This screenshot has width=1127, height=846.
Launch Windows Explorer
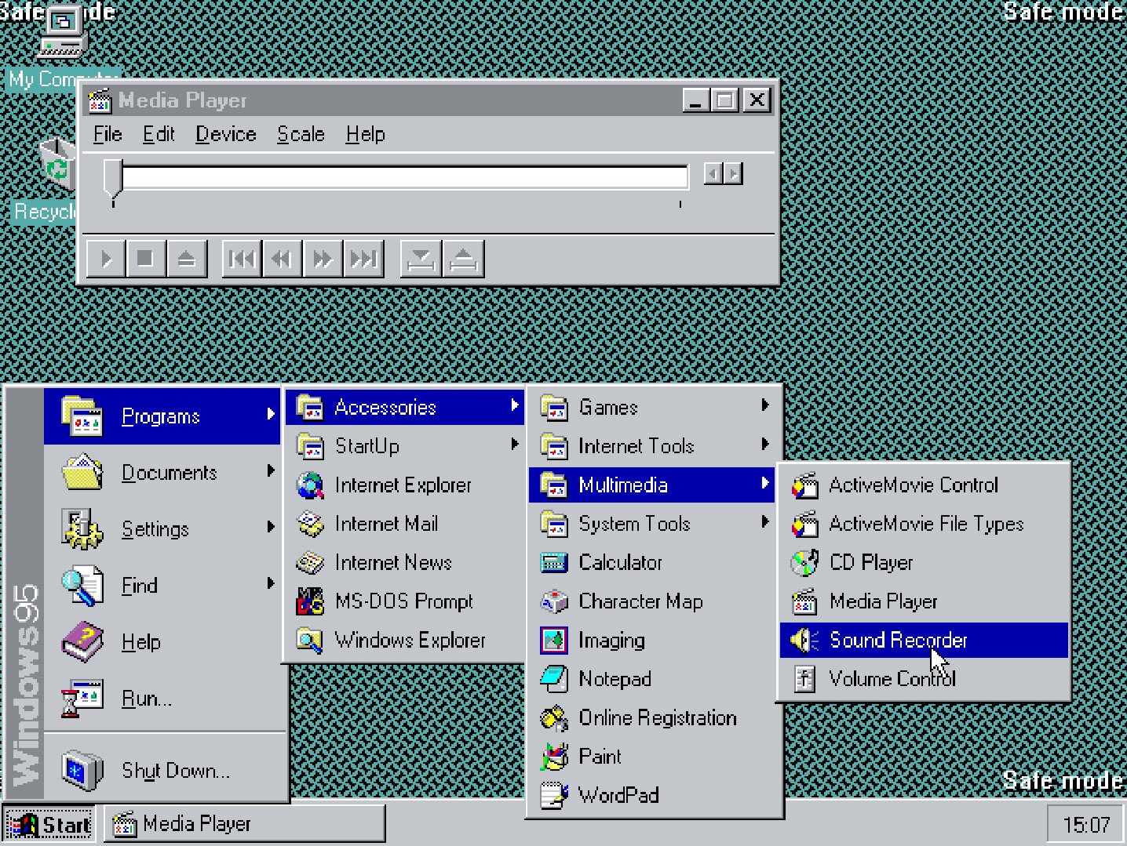click(x=405, y=640)
